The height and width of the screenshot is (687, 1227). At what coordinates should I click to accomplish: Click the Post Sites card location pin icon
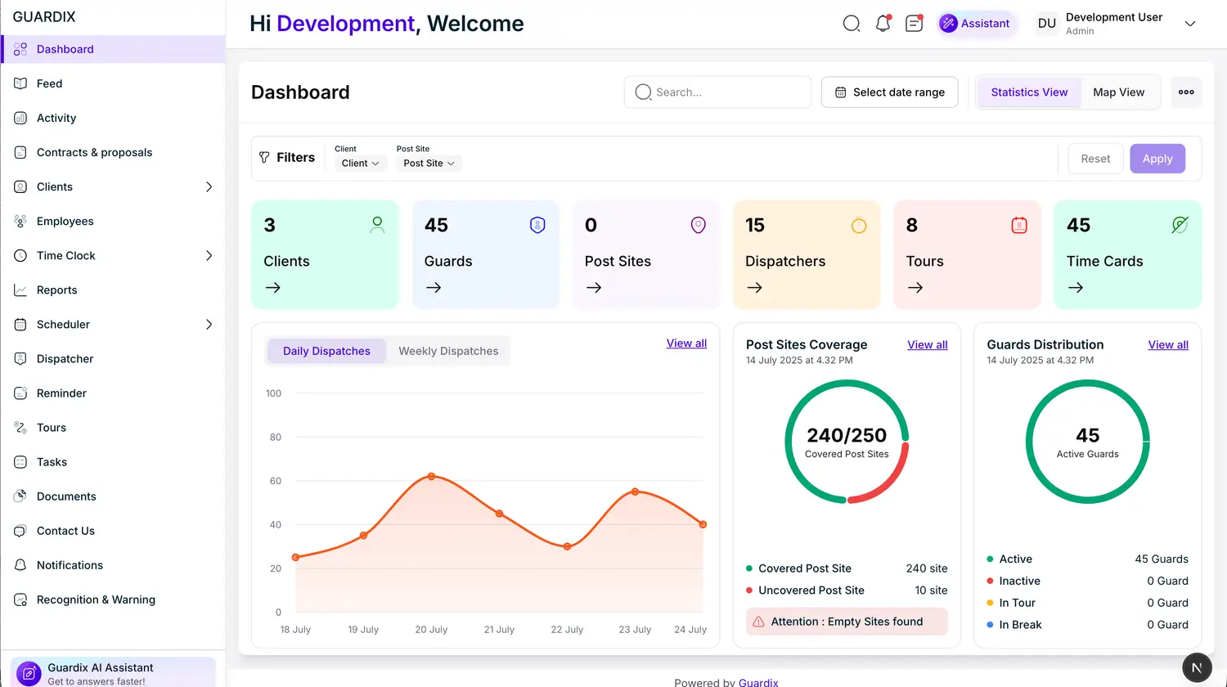pyautogui.click(x=698, y=225)
